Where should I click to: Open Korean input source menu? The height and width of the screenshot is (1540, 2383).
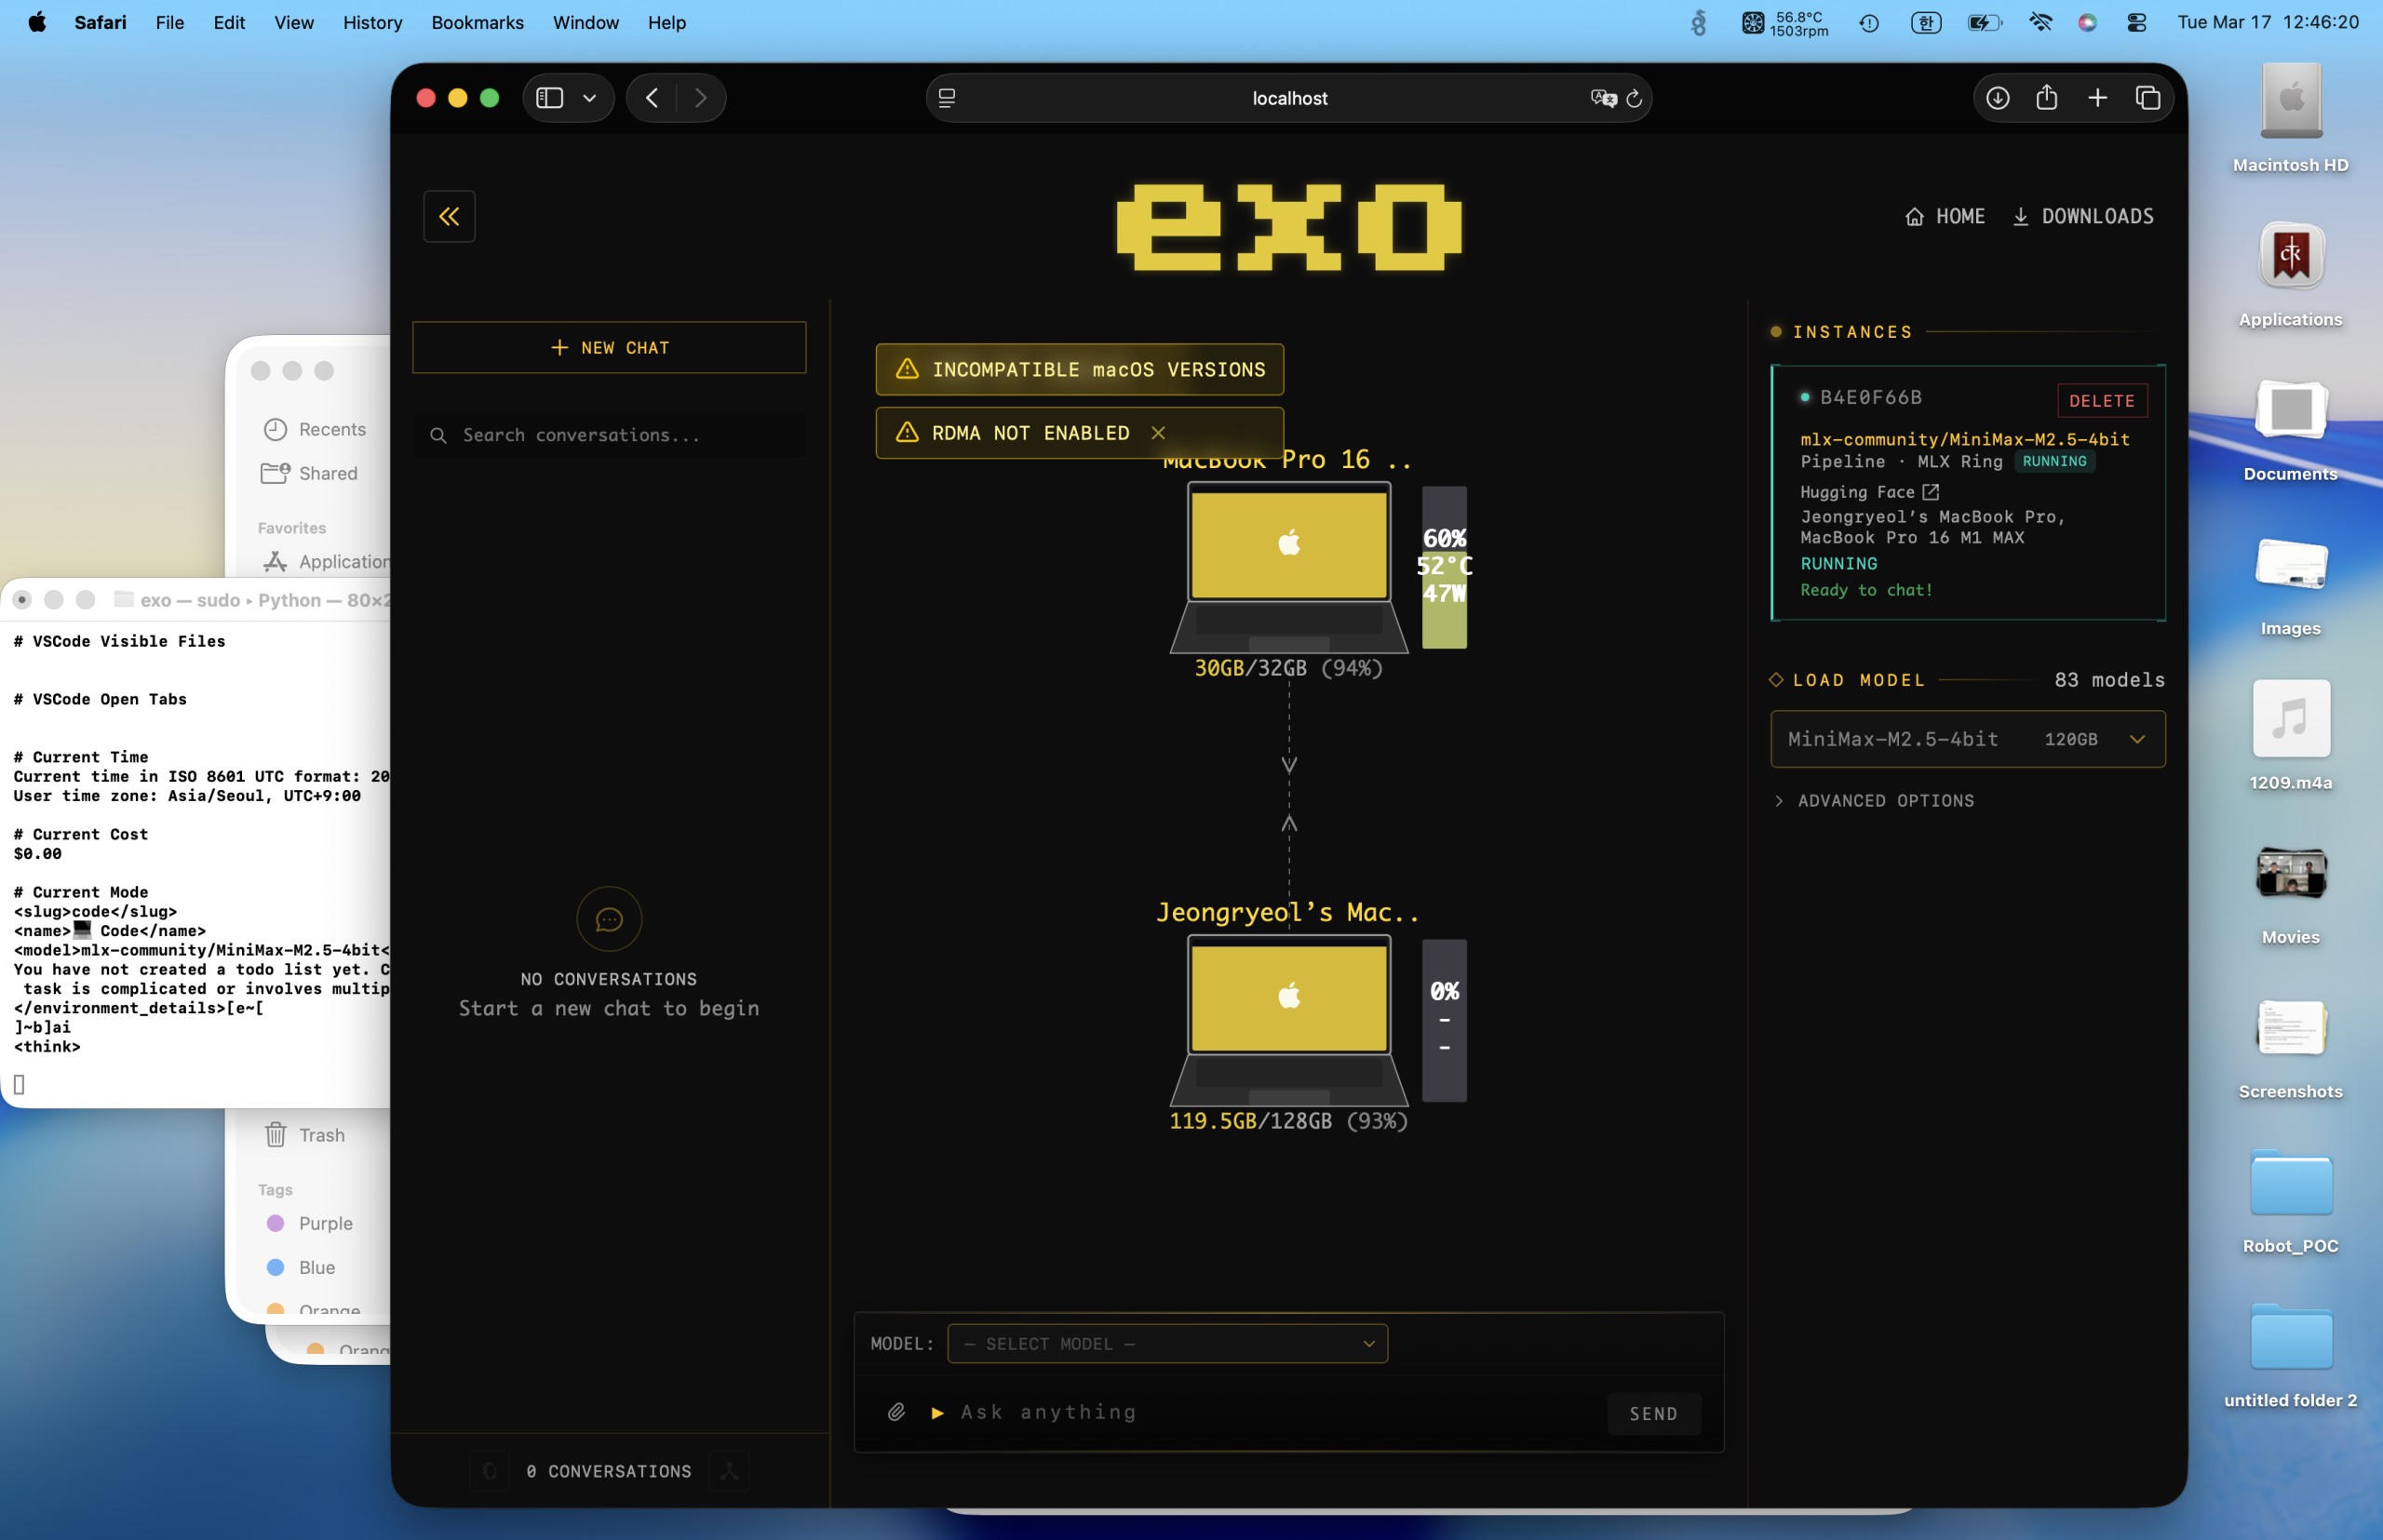(1926, 22)
